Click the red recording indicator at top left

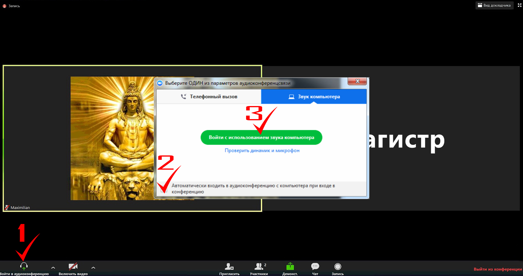click(4, 6)
